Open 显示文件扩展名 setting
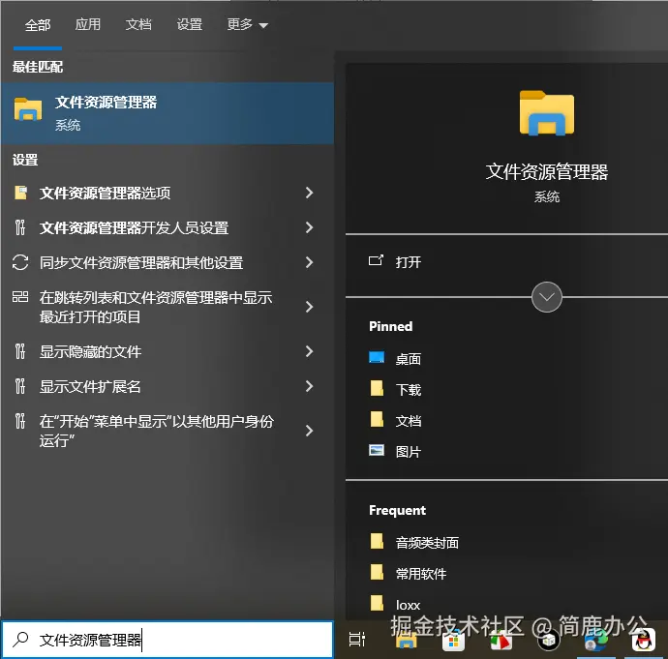Image resolution: width=668 pixels, height=659 pixels. pyautogui.click(x=167, y=386)
